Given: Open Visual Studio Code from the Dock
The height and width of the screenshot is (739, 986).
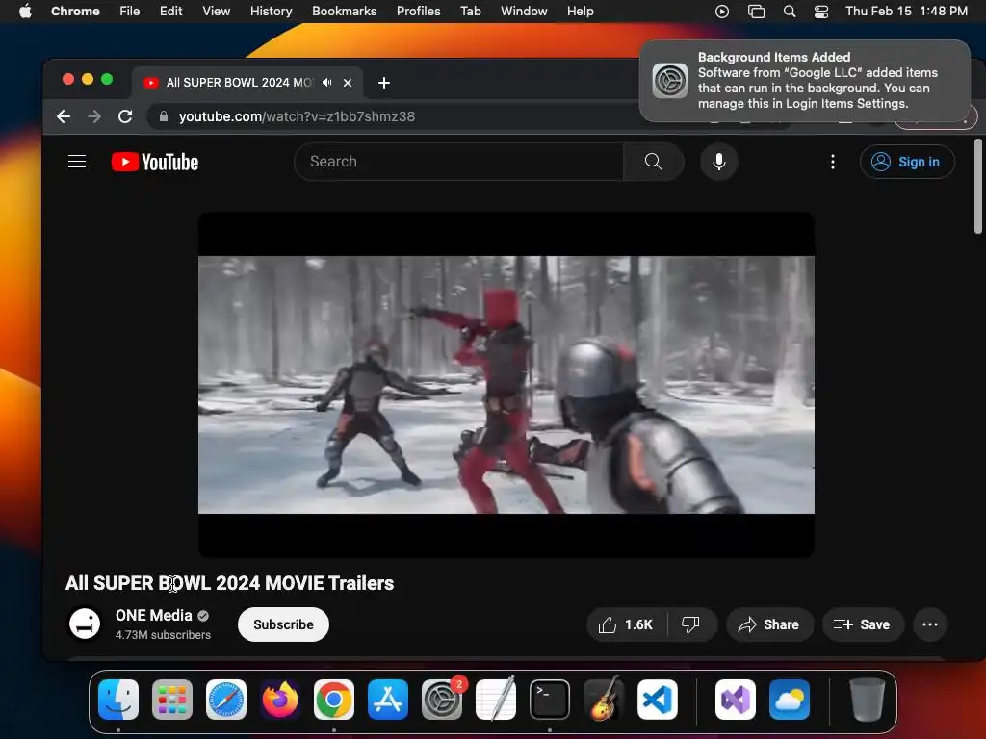Looking at the screenshot, I should pos(657,700).
